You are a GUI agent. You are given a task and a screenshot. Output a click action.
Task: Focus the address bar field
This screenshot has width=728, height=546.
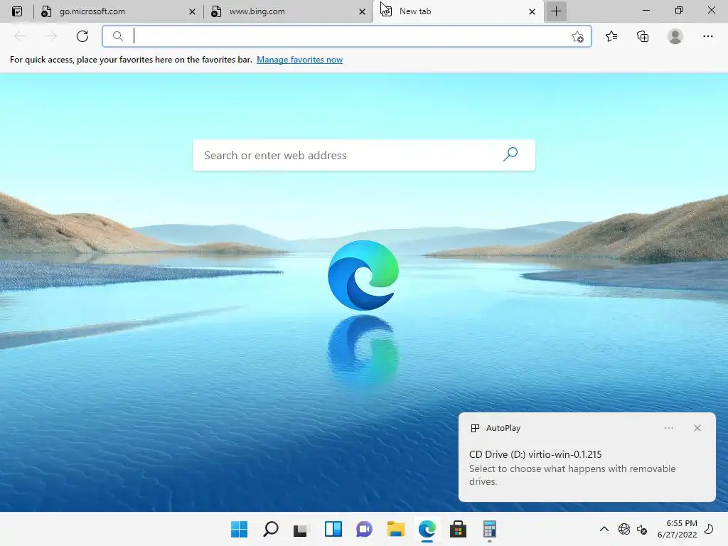pyautogui.click(x=346, y=36)
